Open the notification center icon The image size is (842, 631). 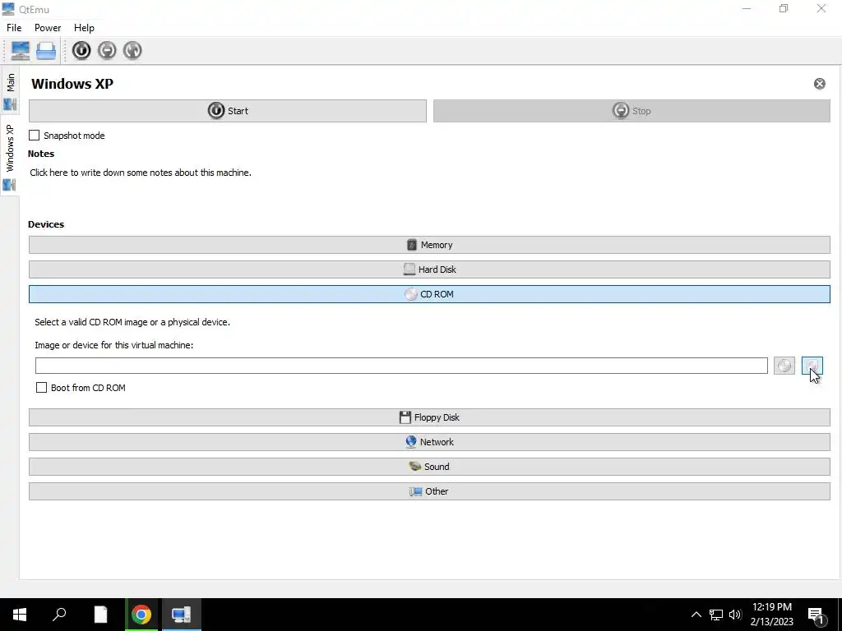(x=816, y=615)
